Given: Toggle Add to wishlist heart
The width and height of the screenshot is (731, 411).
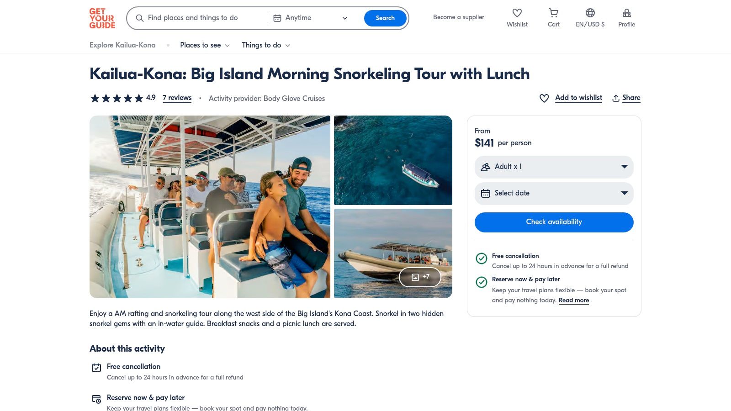Looking at the screenshot, I should pos(544,98).
